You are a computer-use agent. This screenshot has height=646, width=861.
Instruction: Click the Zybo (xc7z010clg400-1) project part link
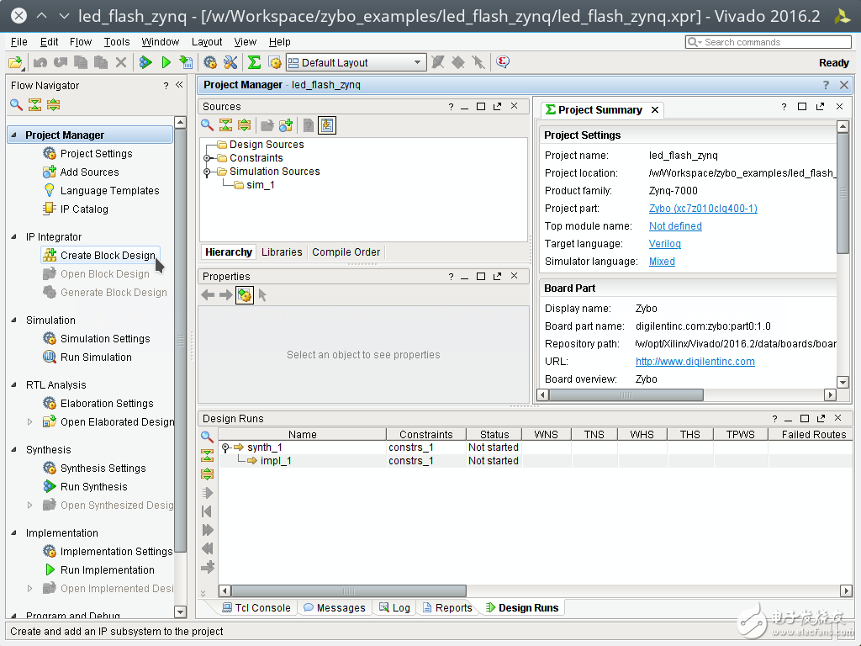click(x=703, y=209)
